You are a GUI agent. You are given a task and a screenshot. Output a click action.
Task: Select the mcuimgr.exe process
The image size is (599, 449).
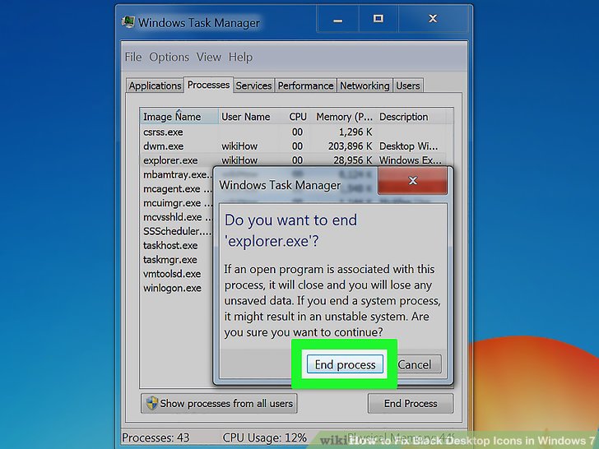pos(177,203)
